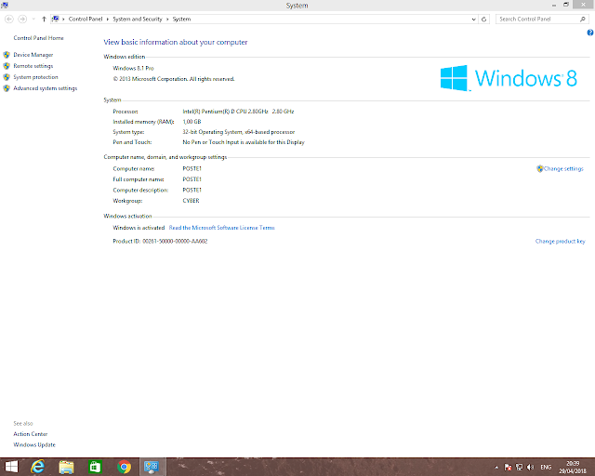The height and width of the screenshot is (476, 595).
Task: Click the shield icon beside Change settings
Action: [540, 169]
